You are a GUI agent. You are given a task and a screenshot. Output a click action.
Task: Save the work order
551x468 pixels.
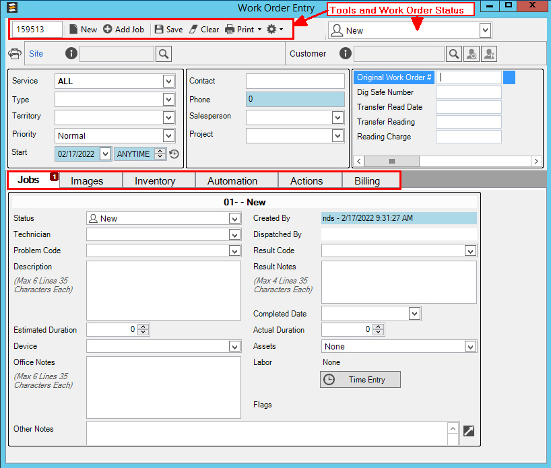point(168,30)
